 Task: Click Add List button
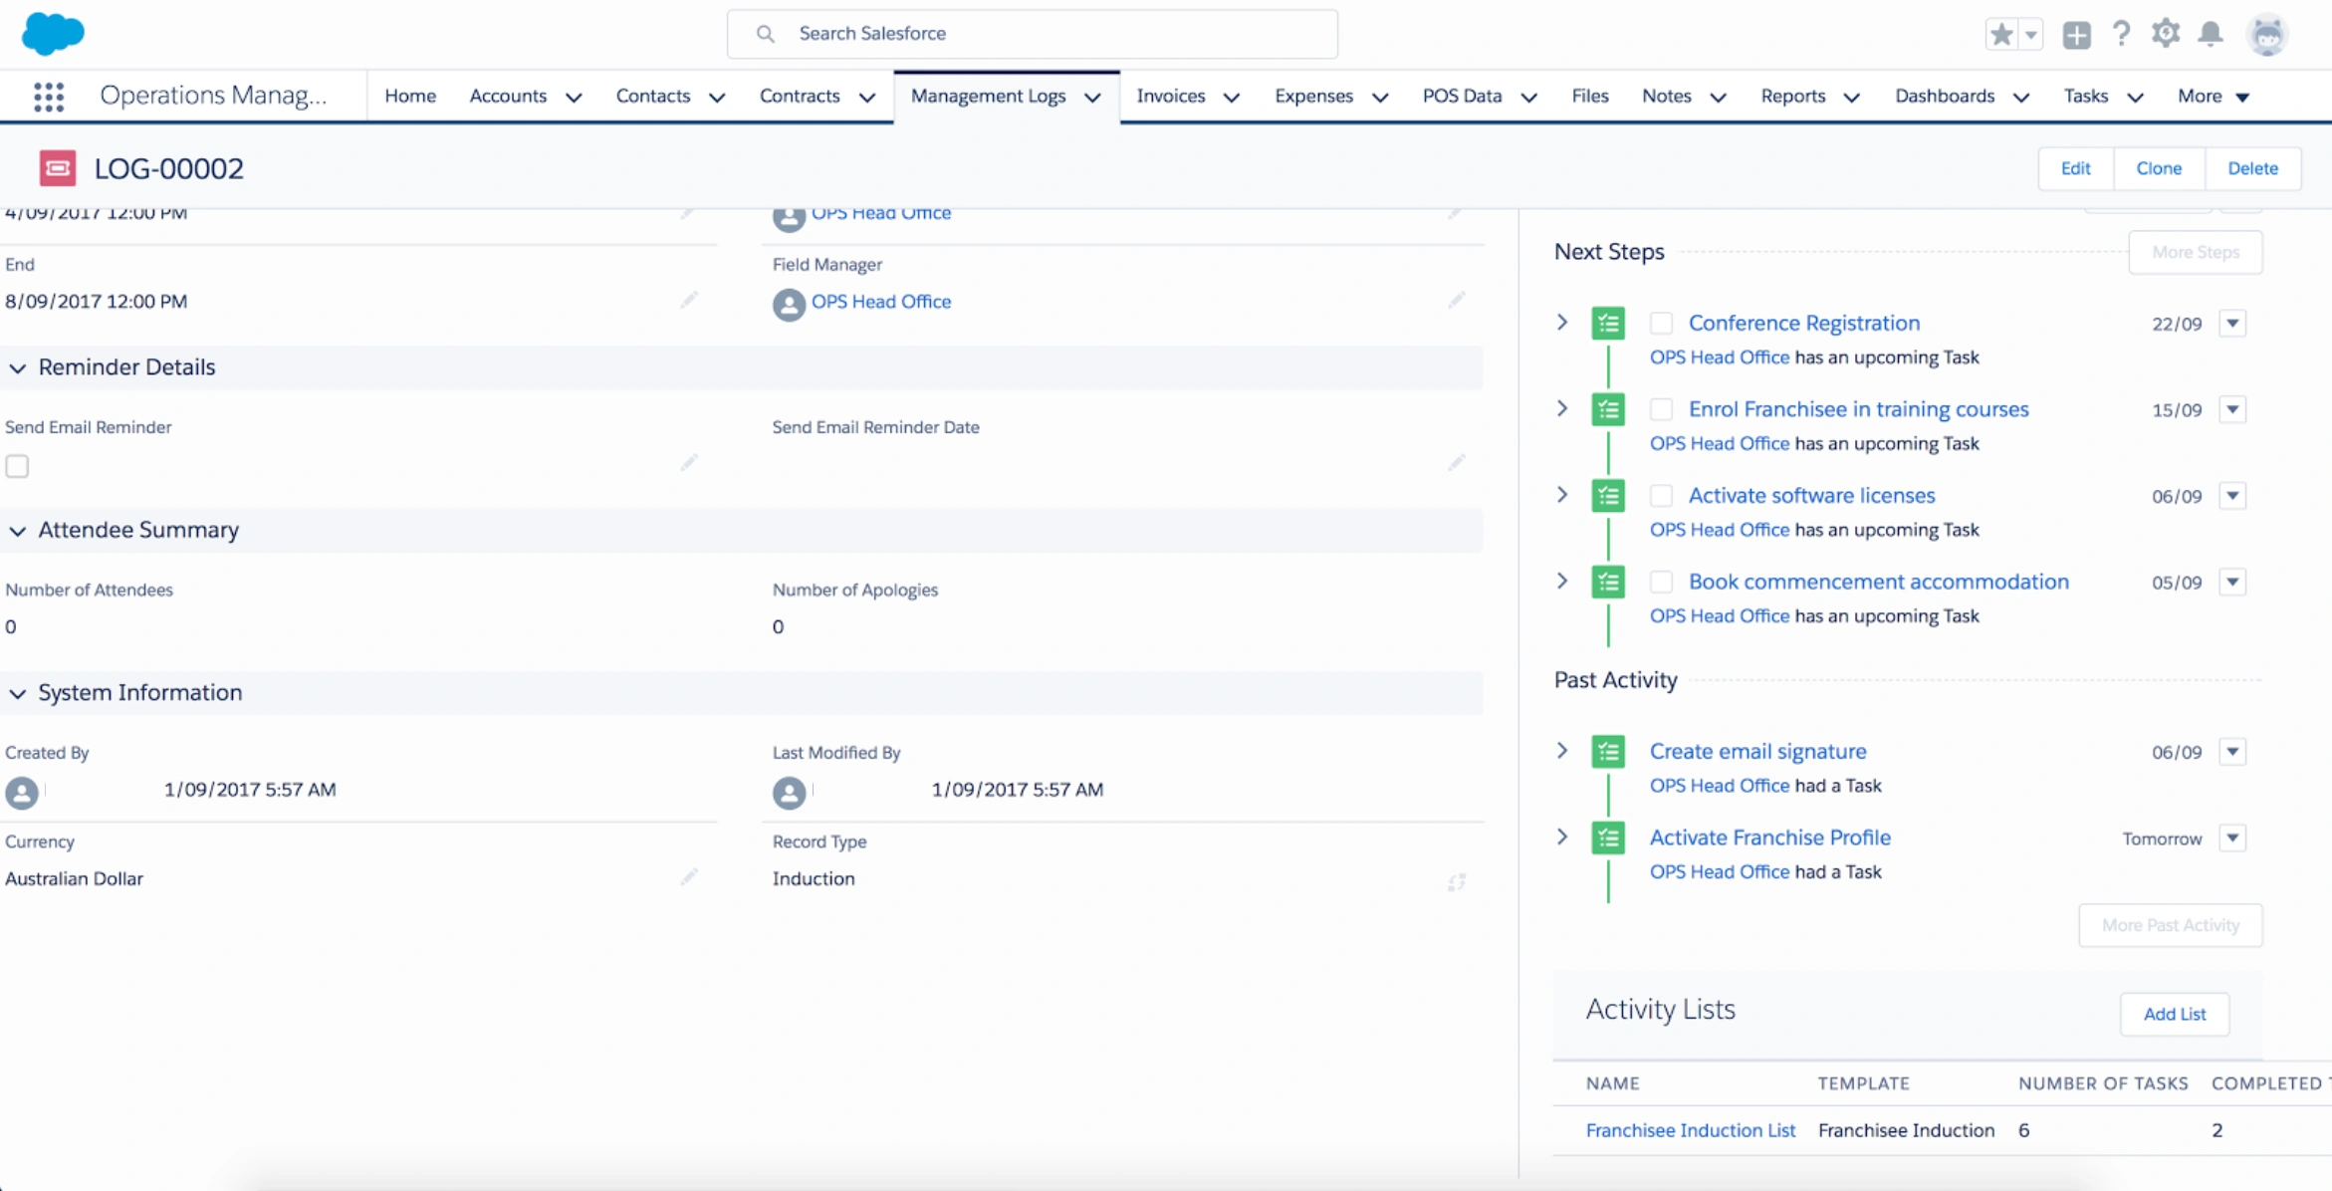[x=2174, y=1014]
